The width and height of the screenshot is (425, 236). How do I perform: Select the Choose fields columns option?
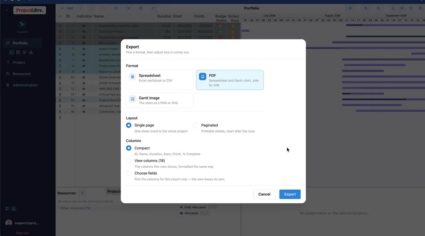click(x=129, y=173)
